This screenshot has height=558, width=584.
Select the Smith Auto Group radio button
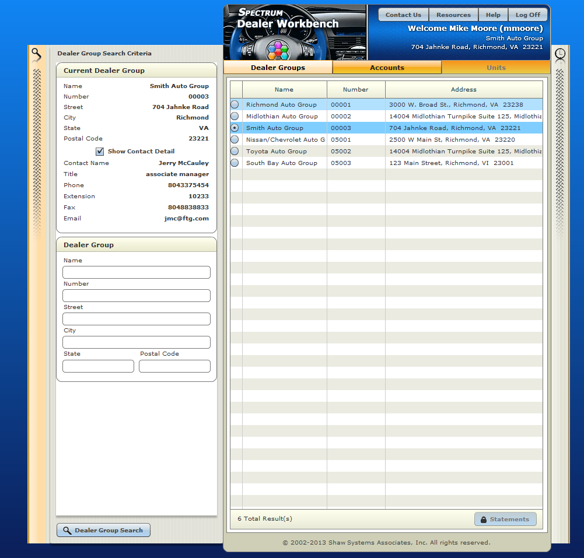235,128
